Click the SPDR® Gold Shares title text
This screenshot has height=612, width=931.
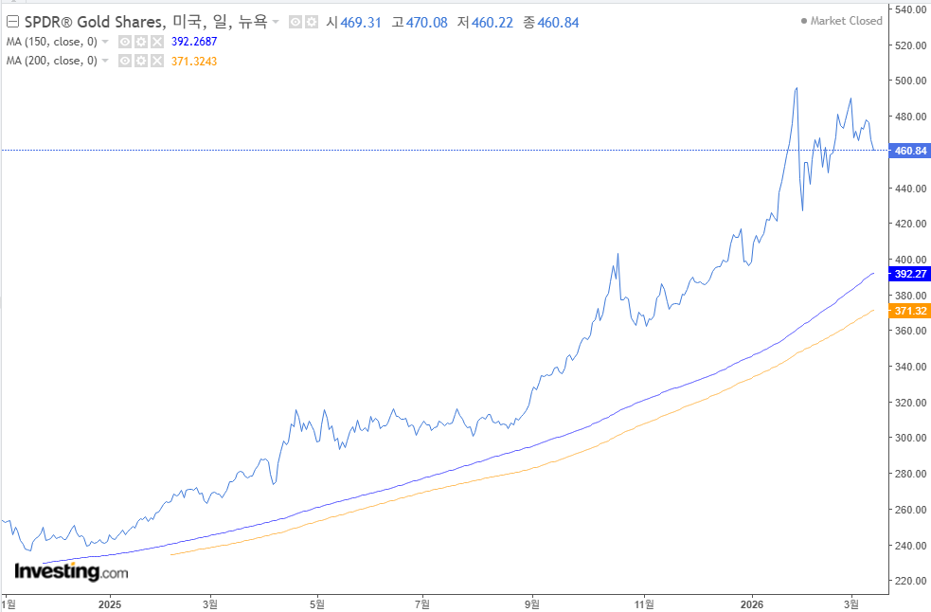[x=95, y=22]
